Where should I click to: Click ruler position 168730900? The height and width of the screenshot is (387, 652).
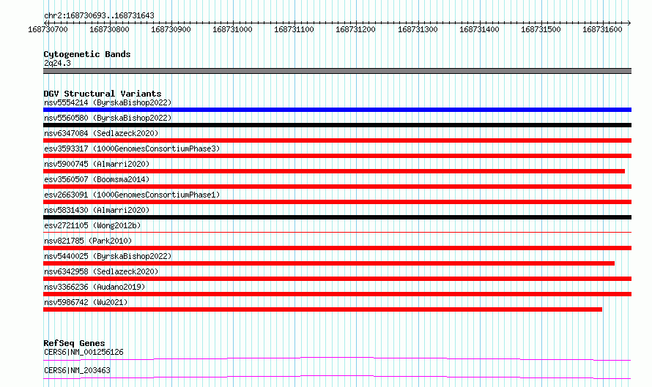point(171,29)
